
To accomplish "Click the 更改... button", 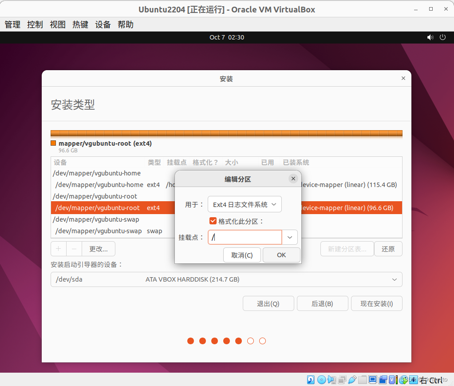I will point(99,249).
